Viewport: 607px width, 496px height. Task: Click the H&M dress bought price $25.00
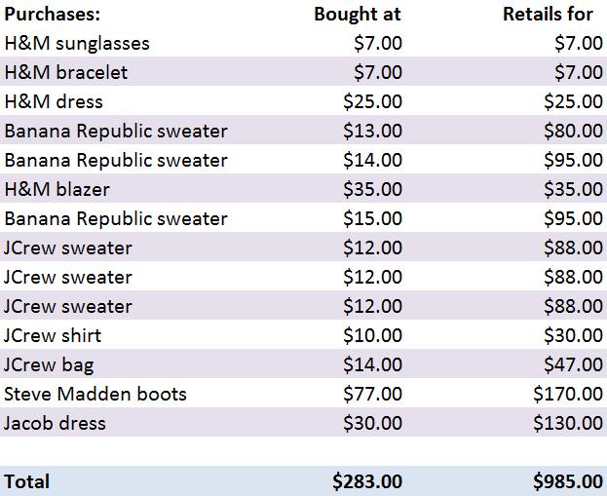[x=372, y=101]
